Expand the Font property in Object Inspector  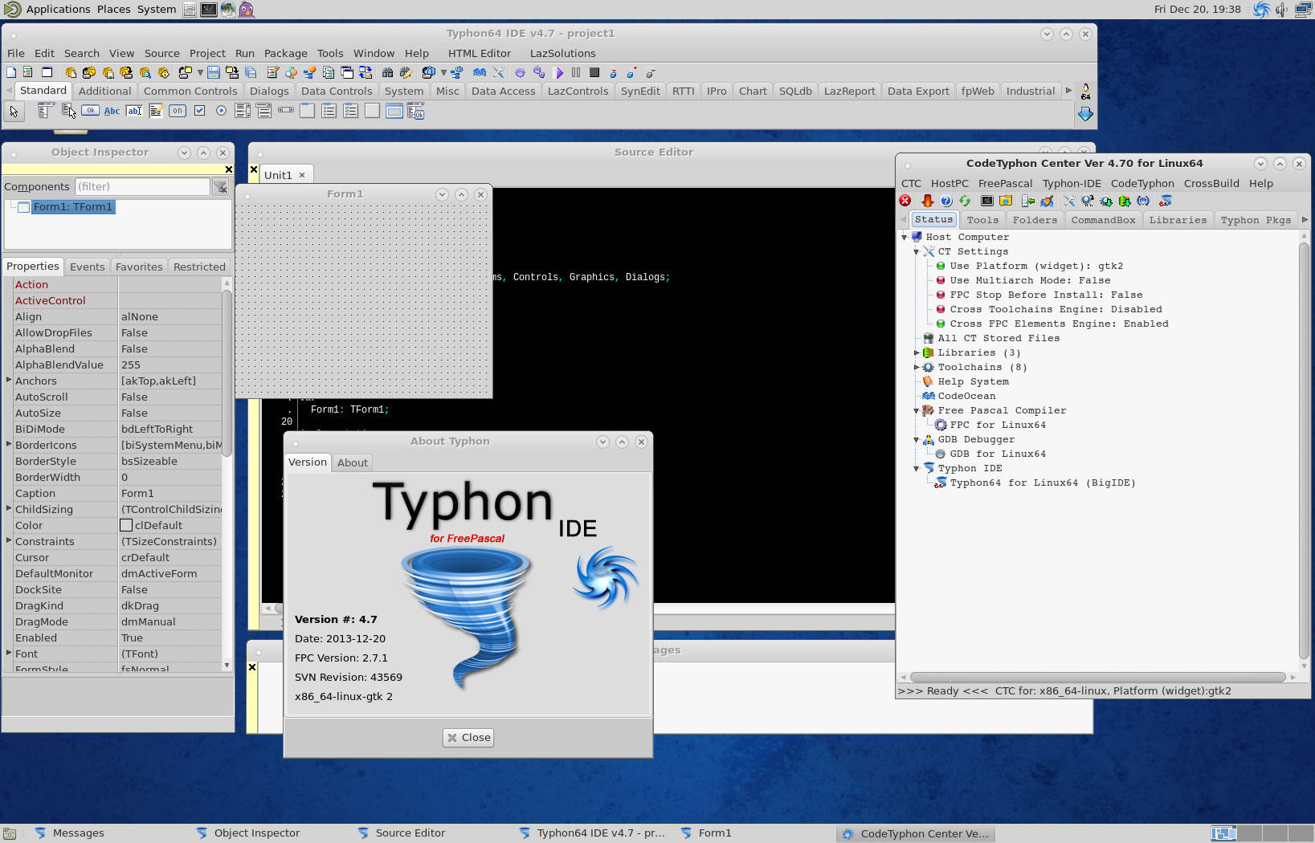click(x=9, y=653)
